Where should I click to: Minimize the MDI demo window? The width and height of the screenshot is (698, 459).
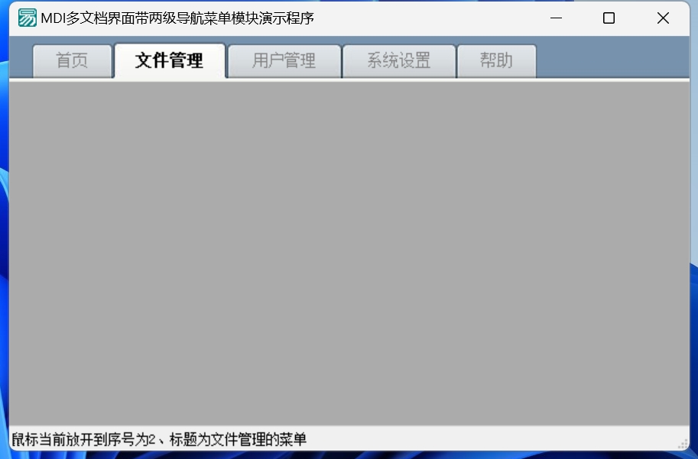click(x=556, y=18)
